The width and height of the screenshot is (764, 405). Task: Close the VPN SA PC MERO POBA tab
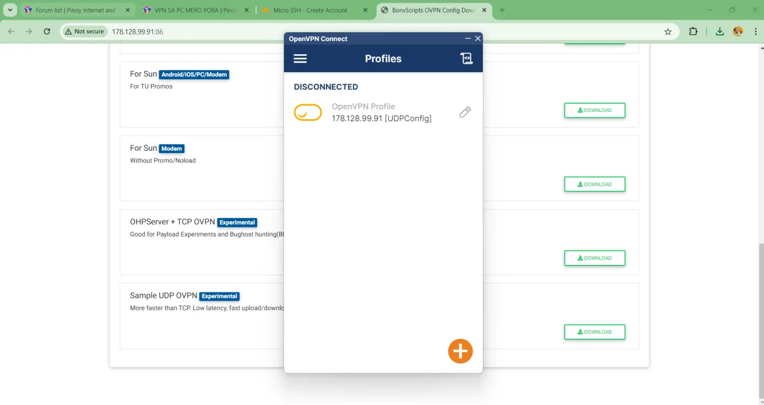click(x=246, y=10)
